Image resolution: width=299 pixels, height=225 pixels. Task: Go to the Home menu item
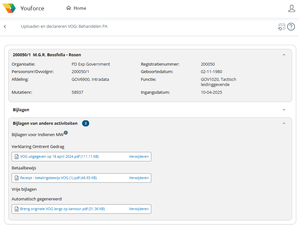click(x=76, y=8)
